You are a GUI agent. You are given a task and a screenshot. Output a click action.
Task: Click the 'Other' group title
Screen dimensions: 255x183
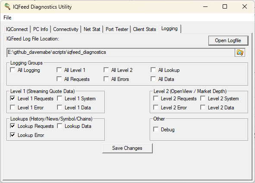point(159,119)
